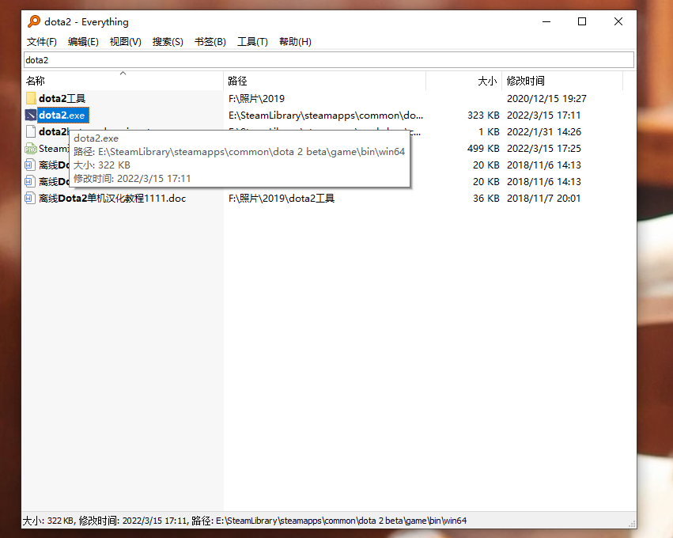Open the 编辑(E) menu
The height and width of the screenshot is (538, 673).
[x=83, y=42]
